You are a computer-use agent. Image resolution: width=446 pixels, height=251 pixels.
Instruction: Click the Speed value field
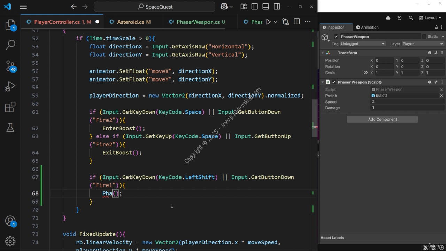(408, 102)
